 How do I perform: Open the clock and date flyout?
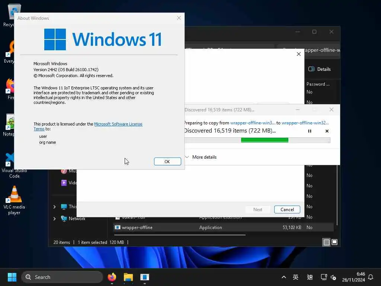[353, 277]
